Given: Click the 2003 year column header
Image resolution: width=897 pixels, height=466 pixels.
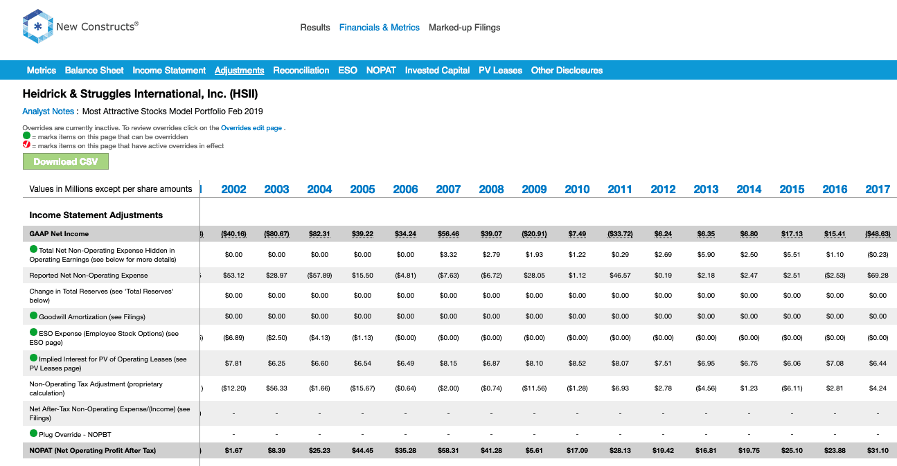Looking at the screenshot, I should click(x=276, y=189).
